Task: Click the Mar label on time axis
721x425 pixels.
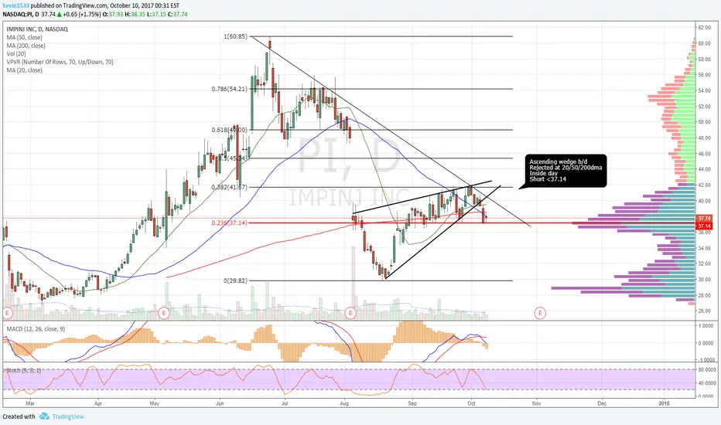Action: pyautogui.click(x=30, y=403)
